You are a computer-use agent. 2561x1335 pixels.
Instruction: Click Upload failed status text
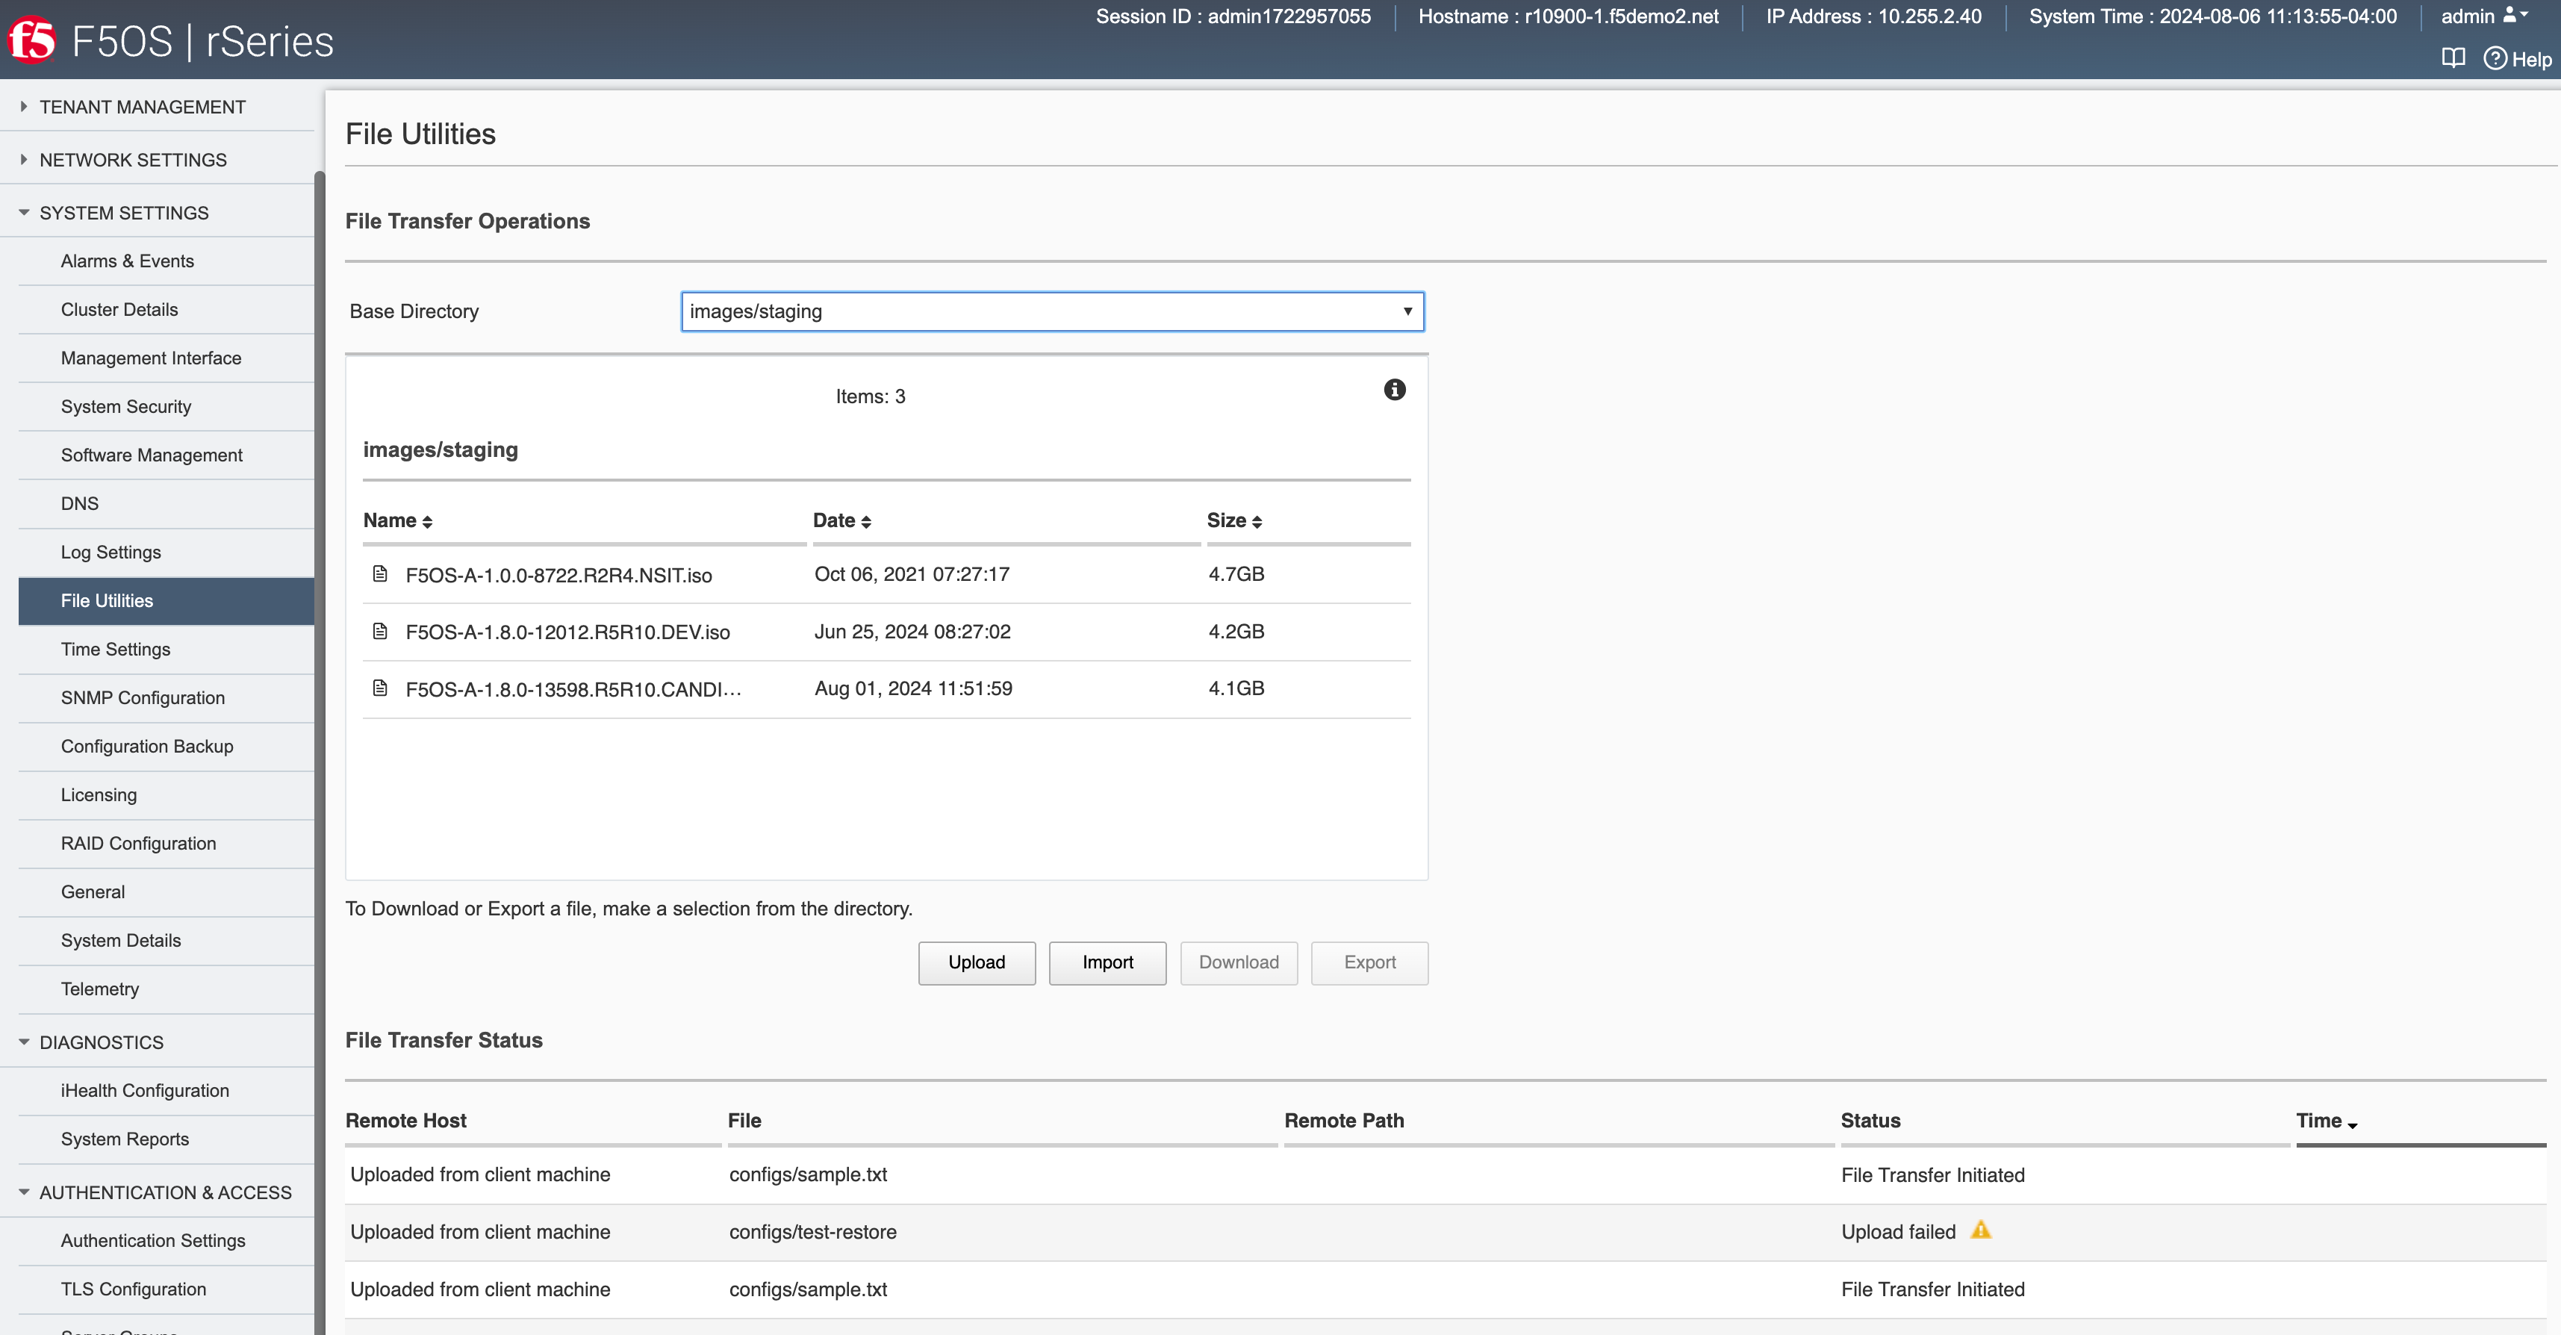pyautogui.click(x=1898, y=1232)
